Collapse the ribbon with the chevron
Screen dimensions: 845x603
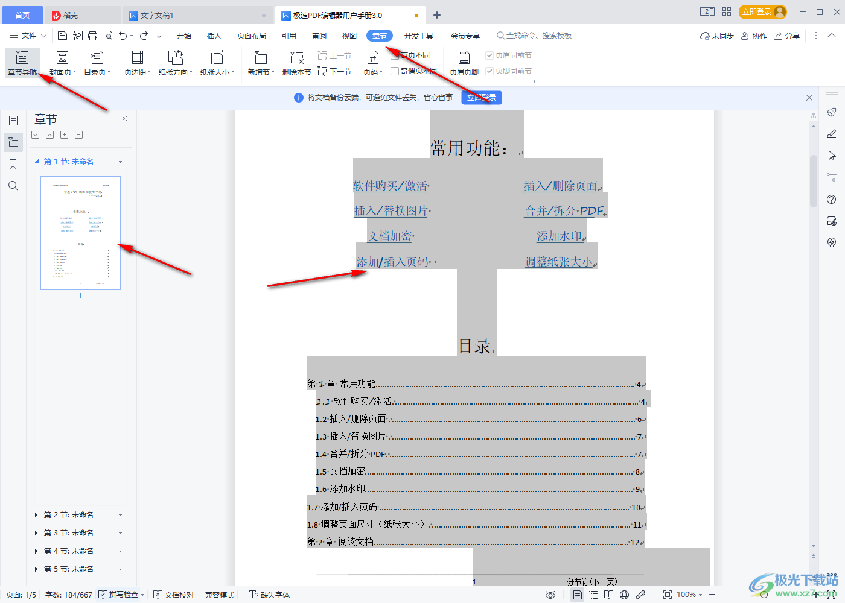tap(832, 36)
